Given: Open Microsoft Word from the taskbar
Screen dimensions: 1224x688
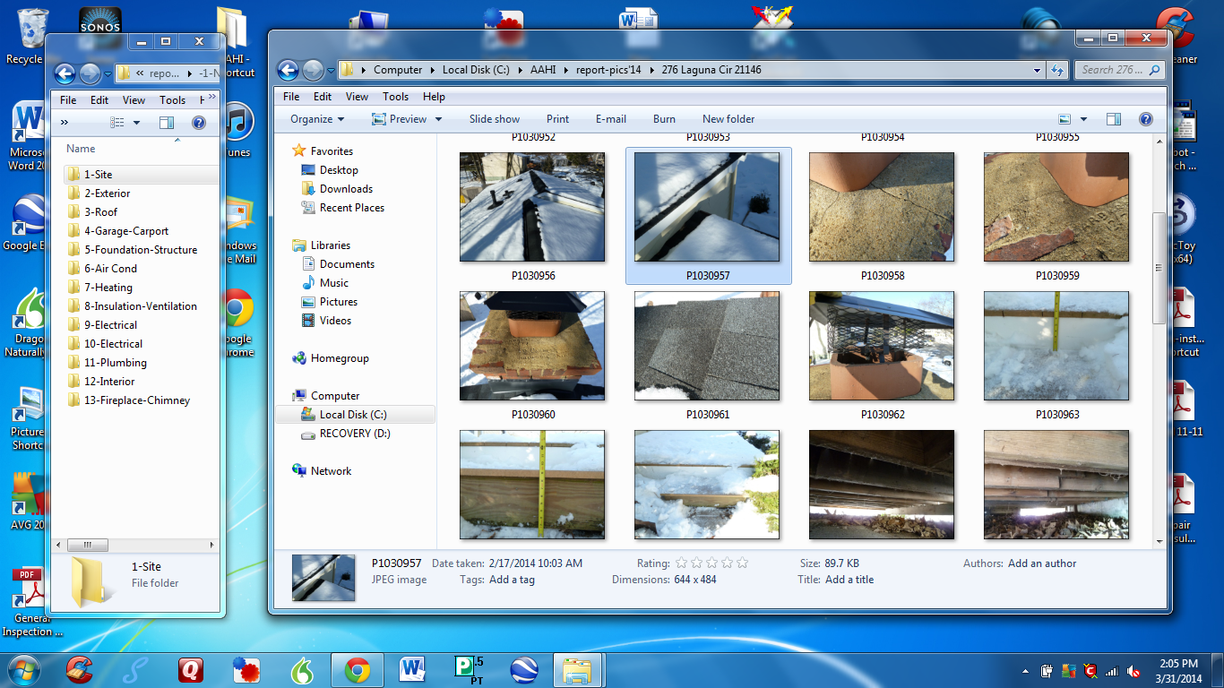Looking at the screenshot, I should click(412, 669).
